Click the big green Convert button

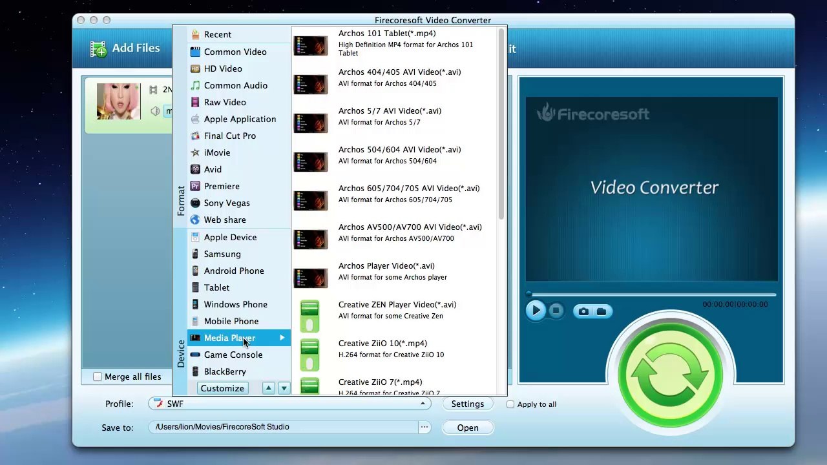671,375
